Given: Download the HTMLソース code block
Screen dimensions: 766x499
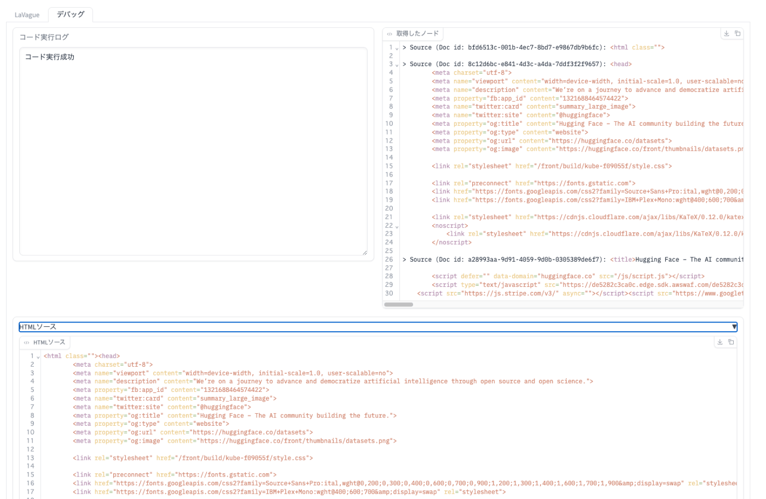Looking at the screenshot, I should pyautogui.click(x=719, y=342).
